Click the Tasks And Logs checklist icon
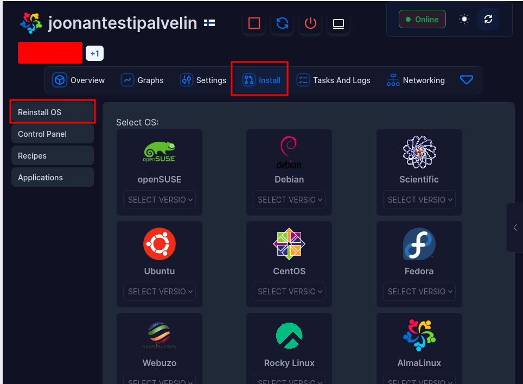The height and width of the screenshot is (384, 523). pos(303,80)
